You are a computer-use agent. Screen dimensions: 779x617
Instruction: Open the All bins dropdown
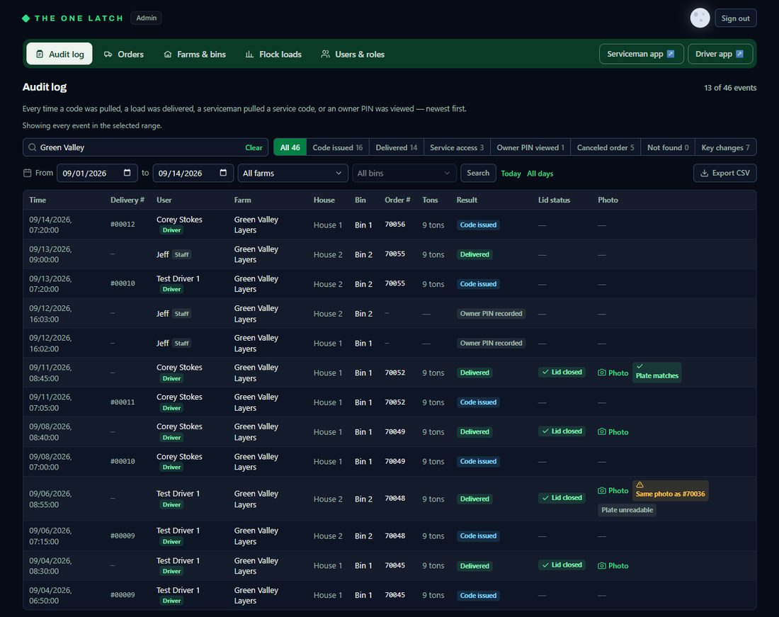tap(404, 173)
